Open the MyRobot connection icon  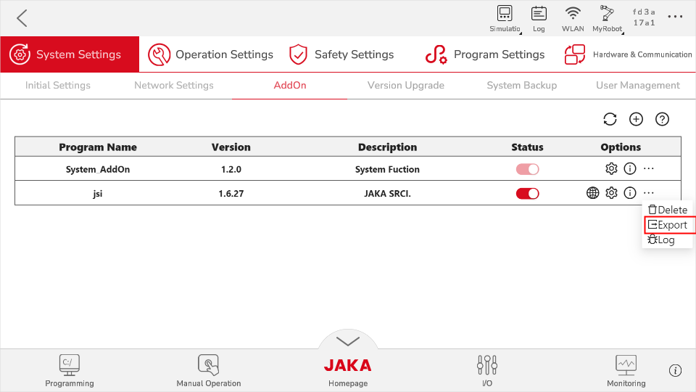click(x=608, y=19)
